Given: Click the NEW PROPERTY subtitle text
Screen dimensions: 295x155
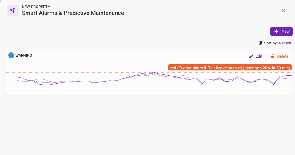Looking at the screenshot, I should [x=36, y=7].
